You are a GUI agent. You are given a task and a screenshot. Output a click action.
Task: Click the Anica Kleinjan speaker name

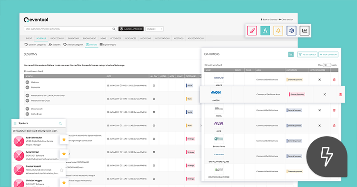[x=32, y=152]
